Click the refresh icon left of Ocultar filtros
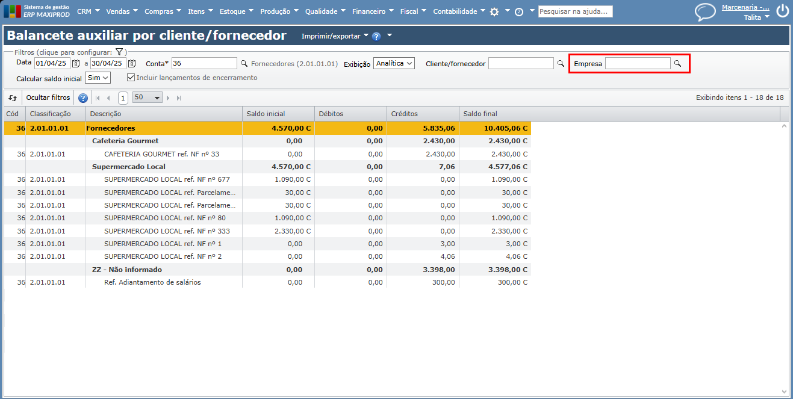 (x=13, y=97)
